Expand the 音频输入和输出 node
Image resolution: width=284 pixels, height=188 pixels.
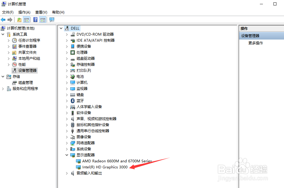click(x=67, y=173)
